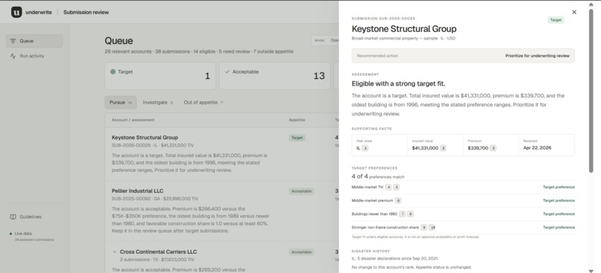
Task: Click the page scrollbar thumb
Action: click(x=591, y=90)
